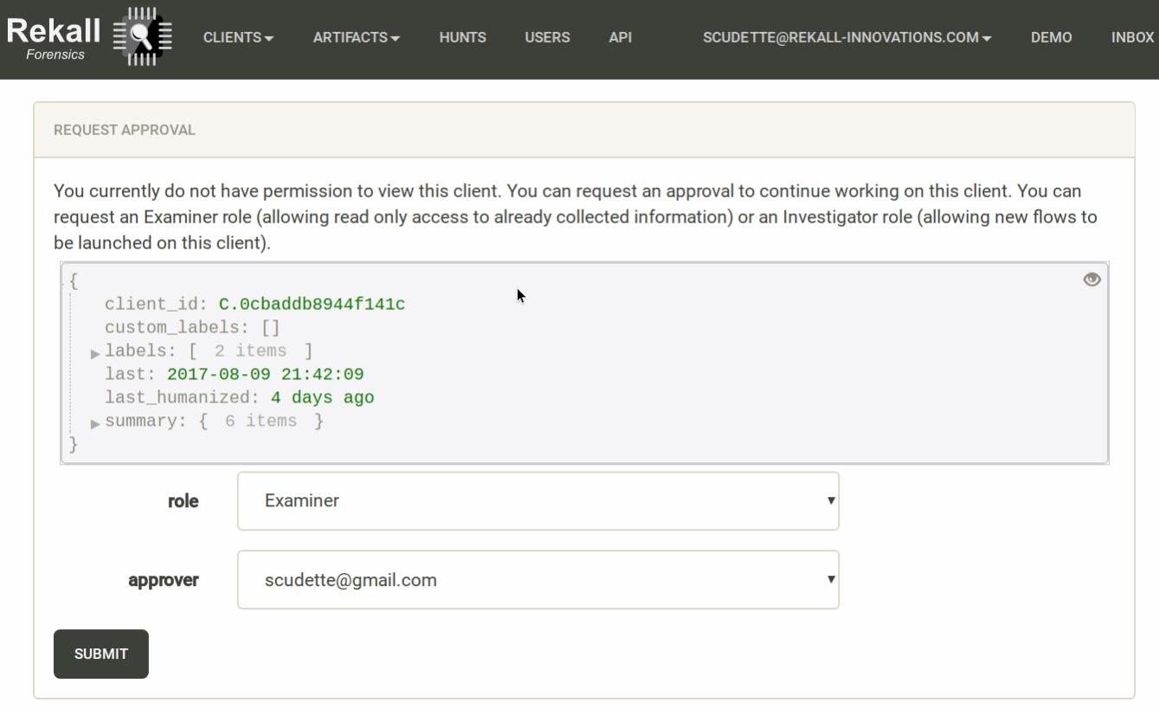The image size is (1159, 709).
Task: Expand the summary object in the JSON viewer
Action: (93, 423)
